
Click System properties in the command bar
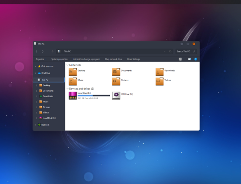coord(59,59)
